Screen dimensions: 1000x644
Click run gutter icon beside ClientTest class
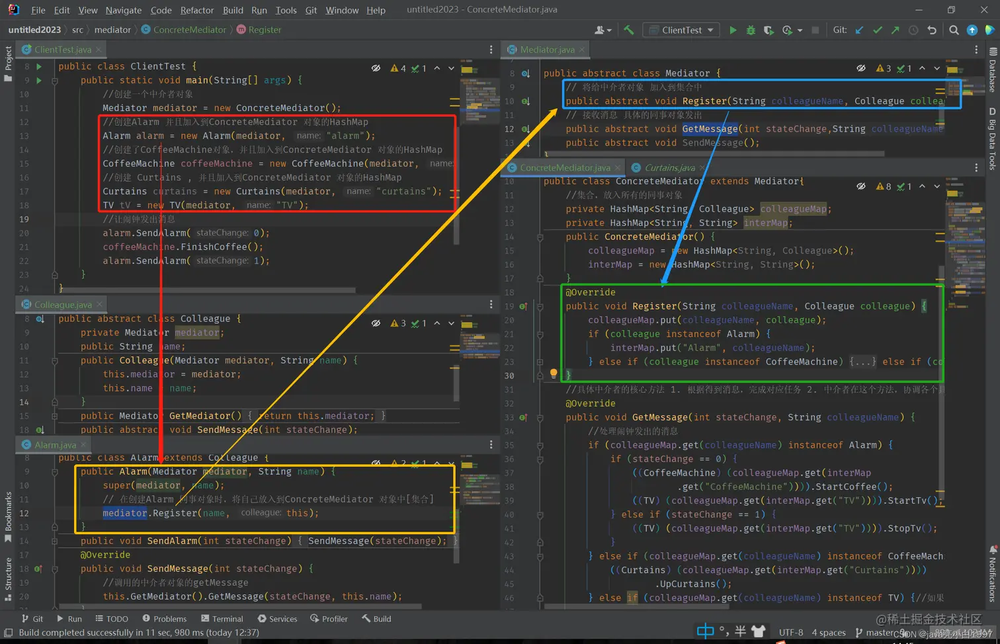(x=39, y=66)
